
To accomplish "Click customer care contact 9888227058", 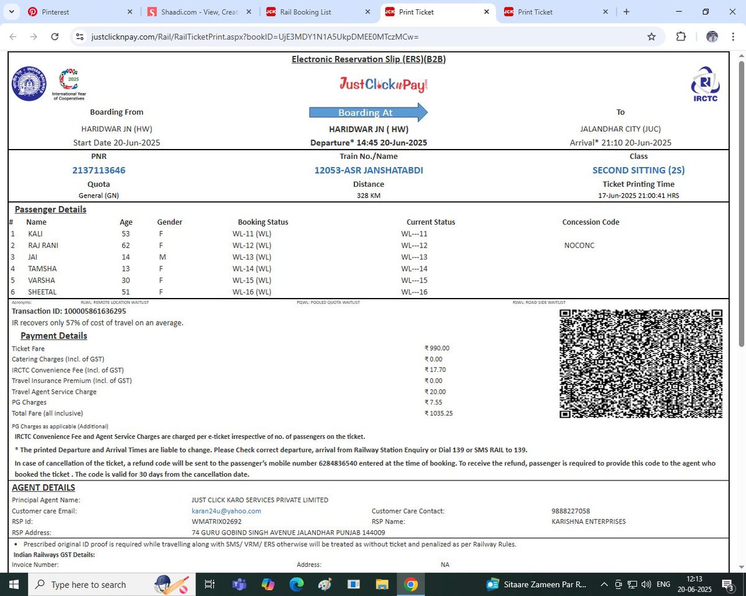I will (571, 511).
